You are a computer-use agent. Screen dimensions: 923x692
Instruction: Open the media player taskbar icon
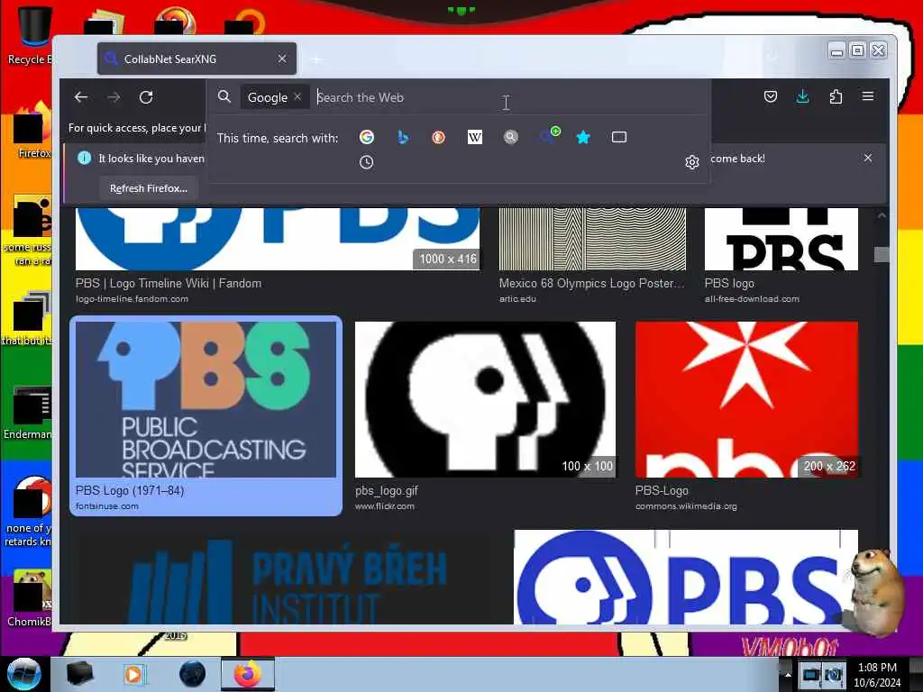coord(134,674)
